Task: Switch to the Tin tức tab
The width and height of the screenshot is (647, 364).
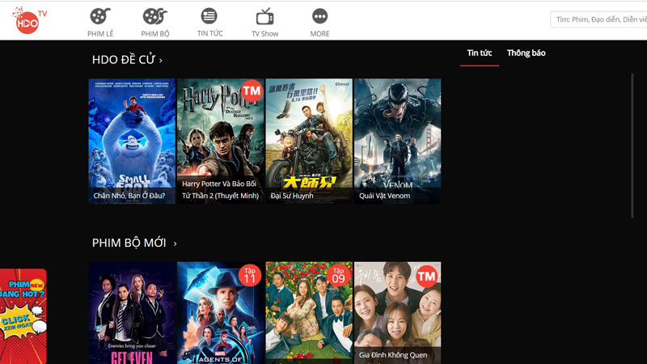Action: (x=479, y=53)
